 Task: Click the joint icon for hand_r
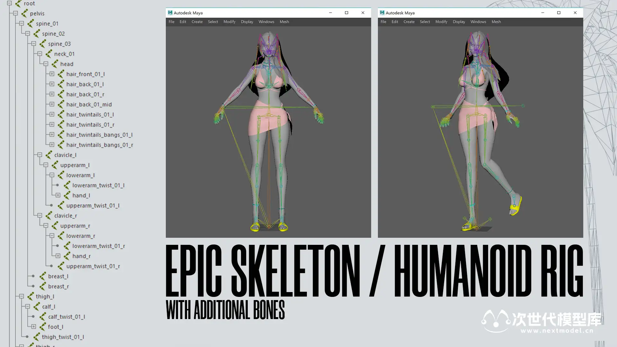[x=67, y=256]
